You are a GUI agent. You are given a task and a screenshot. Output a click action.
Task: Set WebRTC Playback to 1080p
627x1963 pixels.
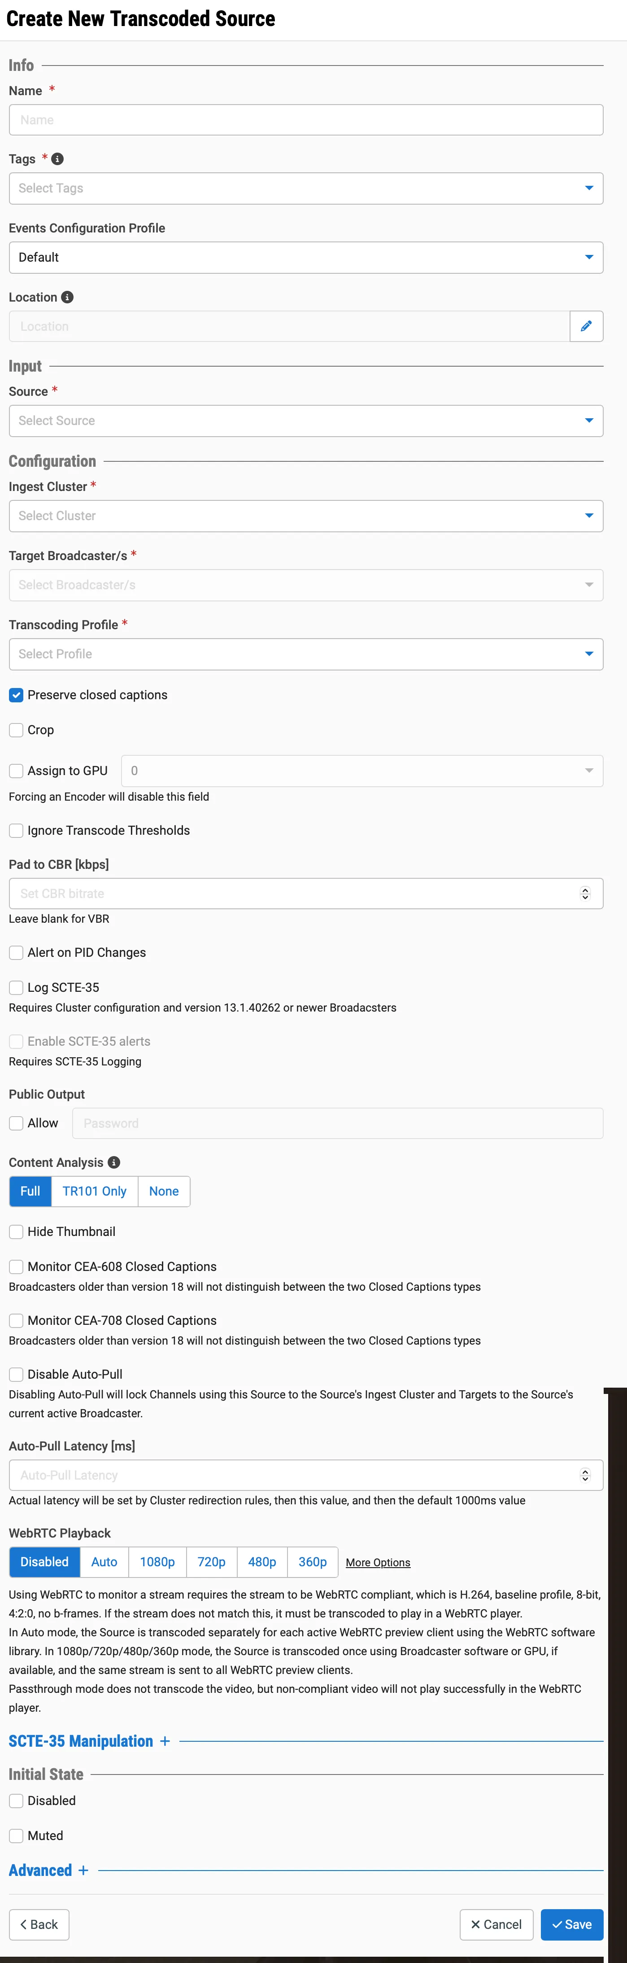pos(158,1562)
